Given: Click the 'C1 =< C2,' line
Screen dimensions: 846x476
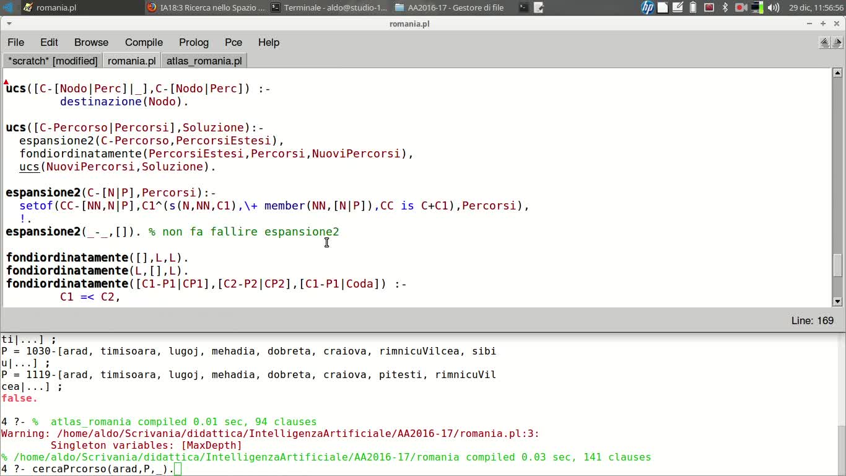Looking at the screenshot, I should [90, 297].
